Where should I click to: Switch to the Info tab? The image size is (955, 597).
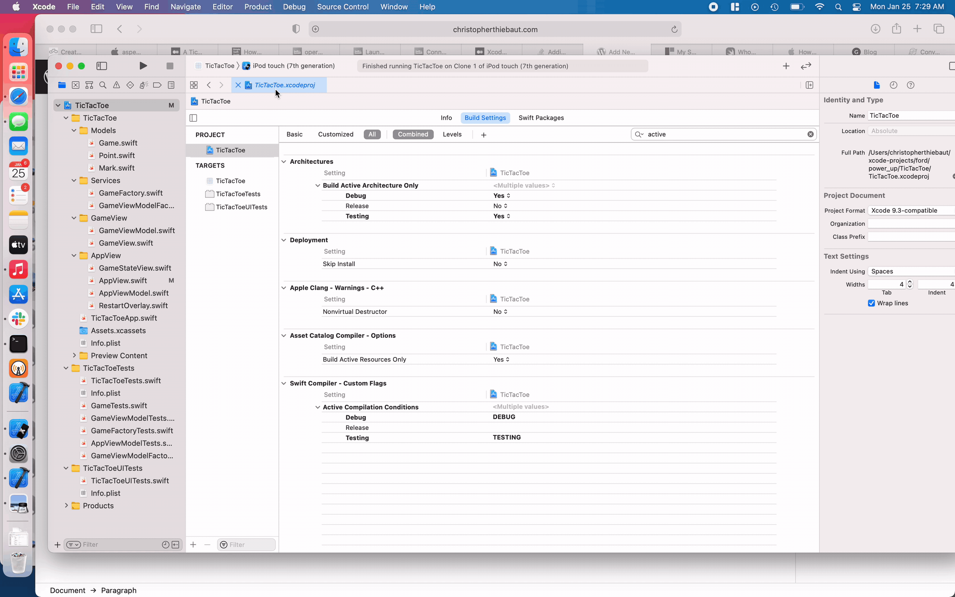point(446,118)
